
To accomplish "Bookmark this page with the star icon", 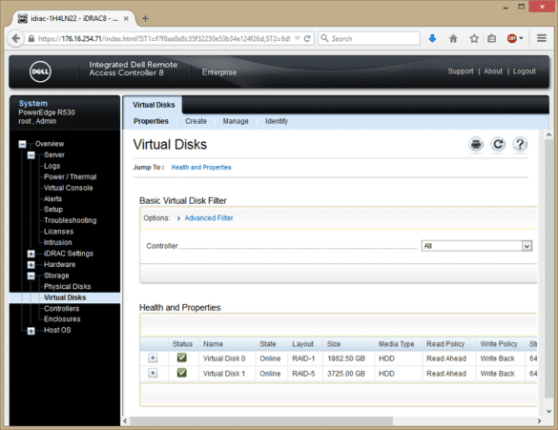I will (x=474, y=38).
